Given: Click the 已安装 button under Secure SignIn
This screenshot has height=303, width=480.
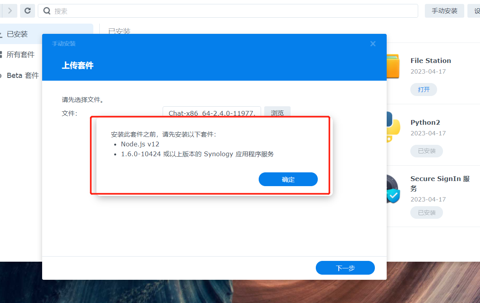Looking at the screenshot, I should 427,212.
